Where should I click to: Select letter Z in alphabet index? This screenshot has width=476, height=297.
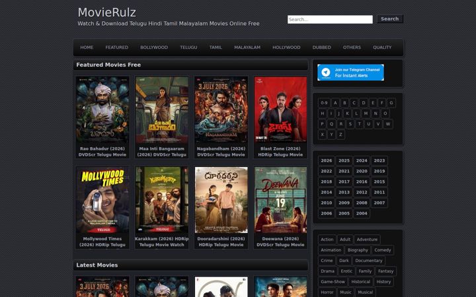click(340, 135)
